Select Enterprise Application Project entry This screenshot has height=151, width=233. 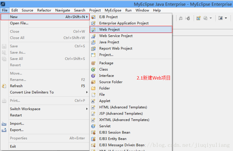click(x=131, y=23)
